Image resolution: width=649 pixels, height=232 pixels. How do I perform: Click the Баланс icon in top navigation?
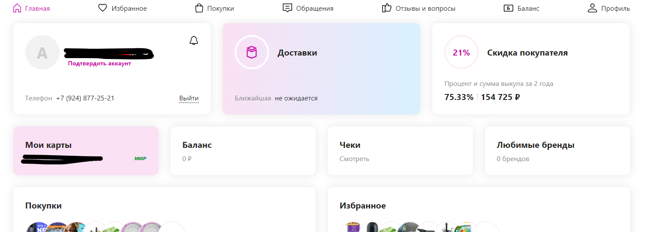click(508, 8)
